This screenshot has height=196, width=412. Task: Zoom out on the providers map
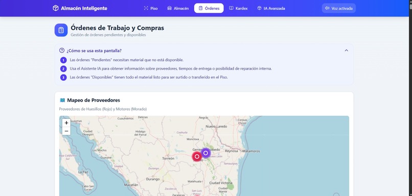point(66,131)
